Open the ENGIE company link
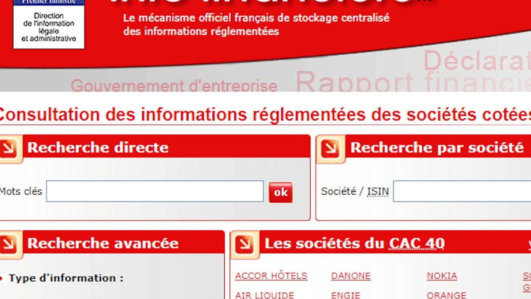The height and width of the screenshot is (299, 531). (345, 295)
